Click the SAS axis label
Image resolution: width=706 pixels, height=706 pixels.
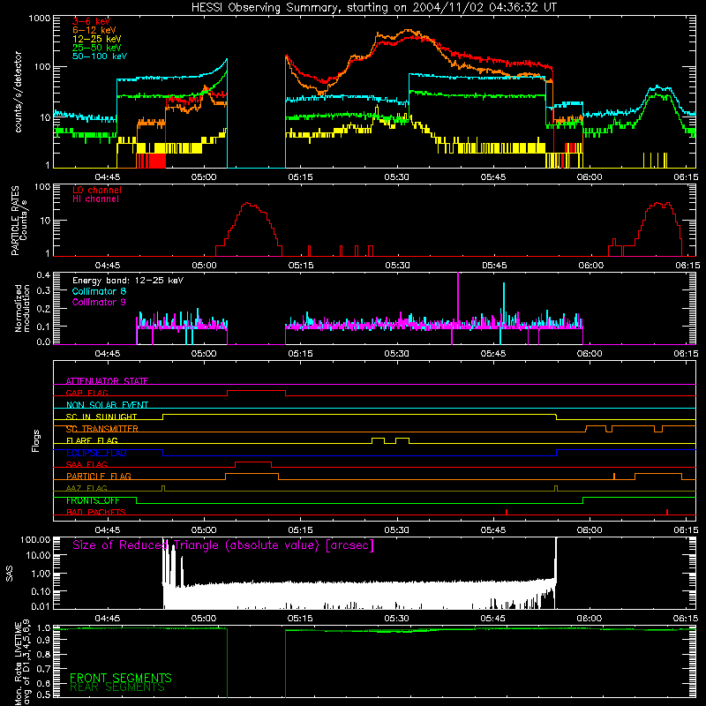(x=9, y=574)
